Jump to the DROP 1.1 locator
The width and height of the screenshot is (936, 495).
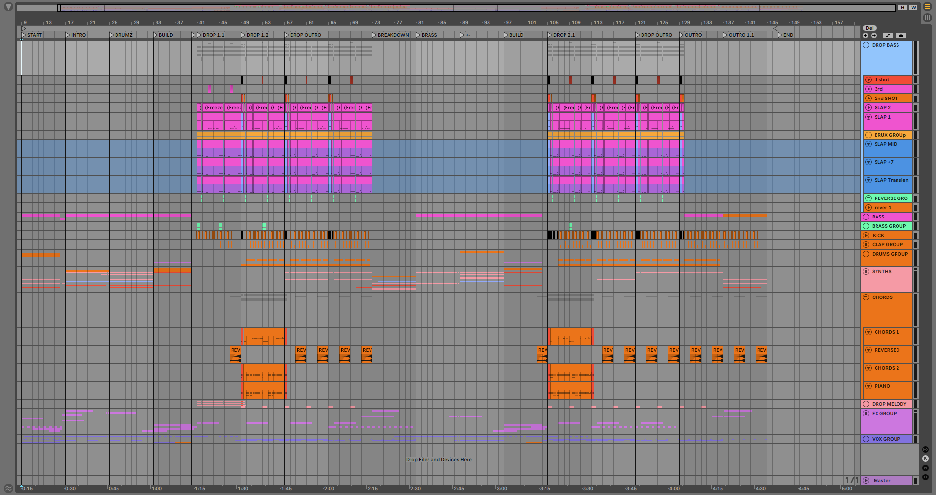pyautogui.click(x=211, y=35)
